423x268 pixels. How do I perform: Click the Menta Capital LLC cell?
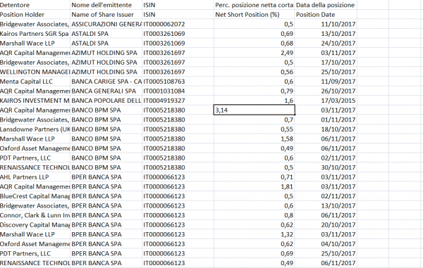coord(35,82)
